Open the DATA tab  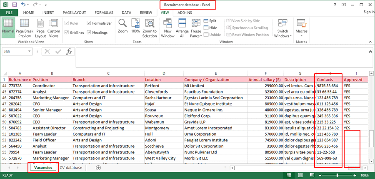click(126, 13)
